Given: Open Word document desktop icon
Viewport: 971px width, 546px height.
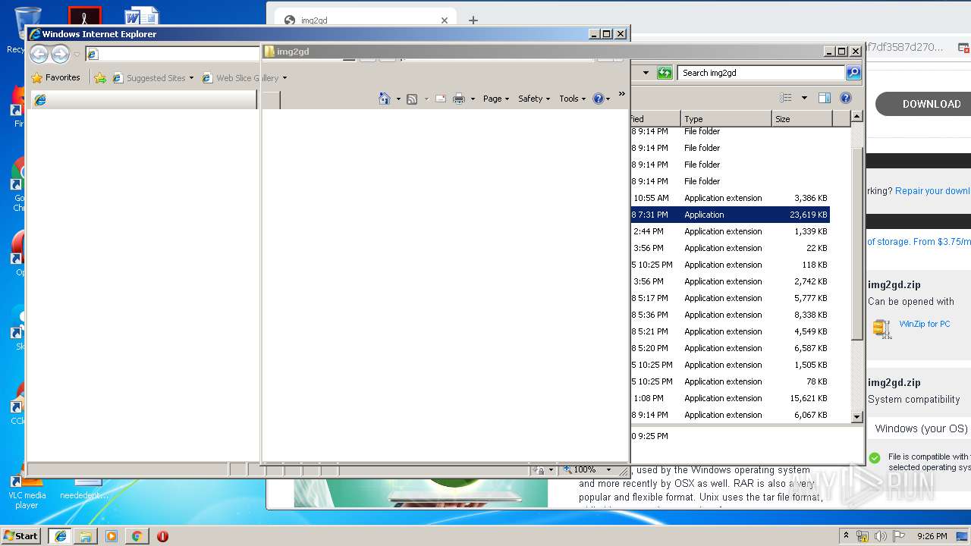Looking at the screenshot, I should [x=143, y=17].
